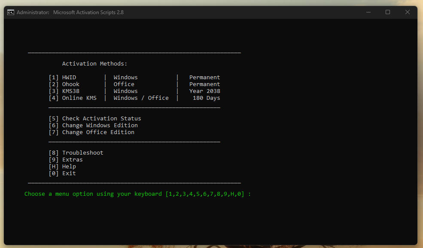
Task: Click the 'Administrator:' title bar label
Action: [33, 12]
